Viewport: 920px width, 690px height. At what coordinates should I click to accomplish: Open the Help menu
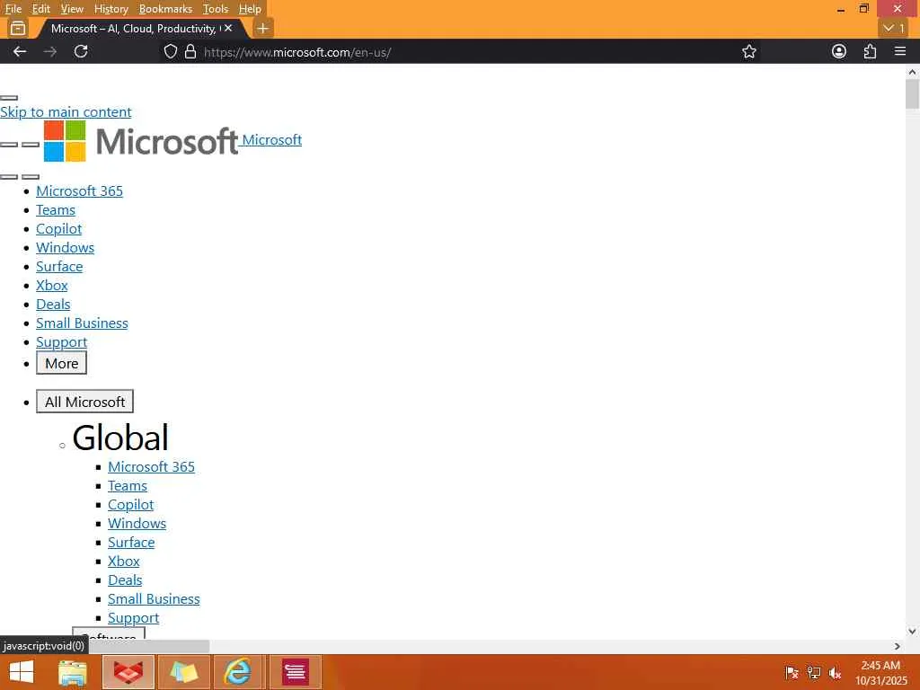pos(250,9)
